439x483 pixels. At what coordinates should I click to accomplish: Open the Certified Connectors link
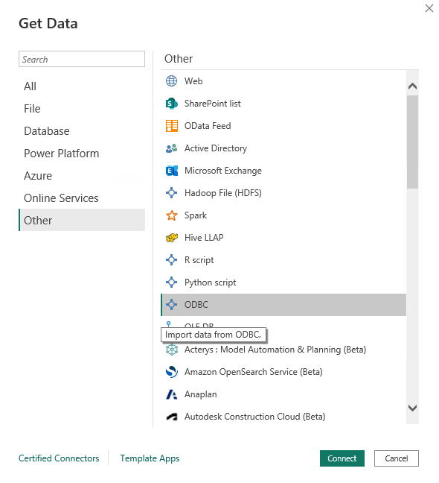[x=59, y=458]
